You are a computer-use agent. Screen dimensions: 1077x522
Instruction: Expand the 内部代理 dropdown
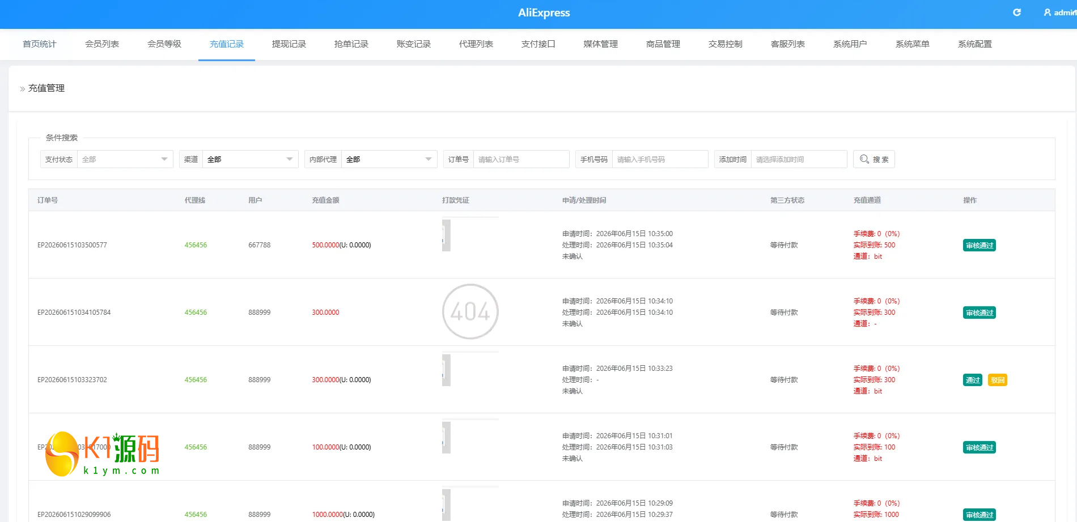(x=389, y=159)
